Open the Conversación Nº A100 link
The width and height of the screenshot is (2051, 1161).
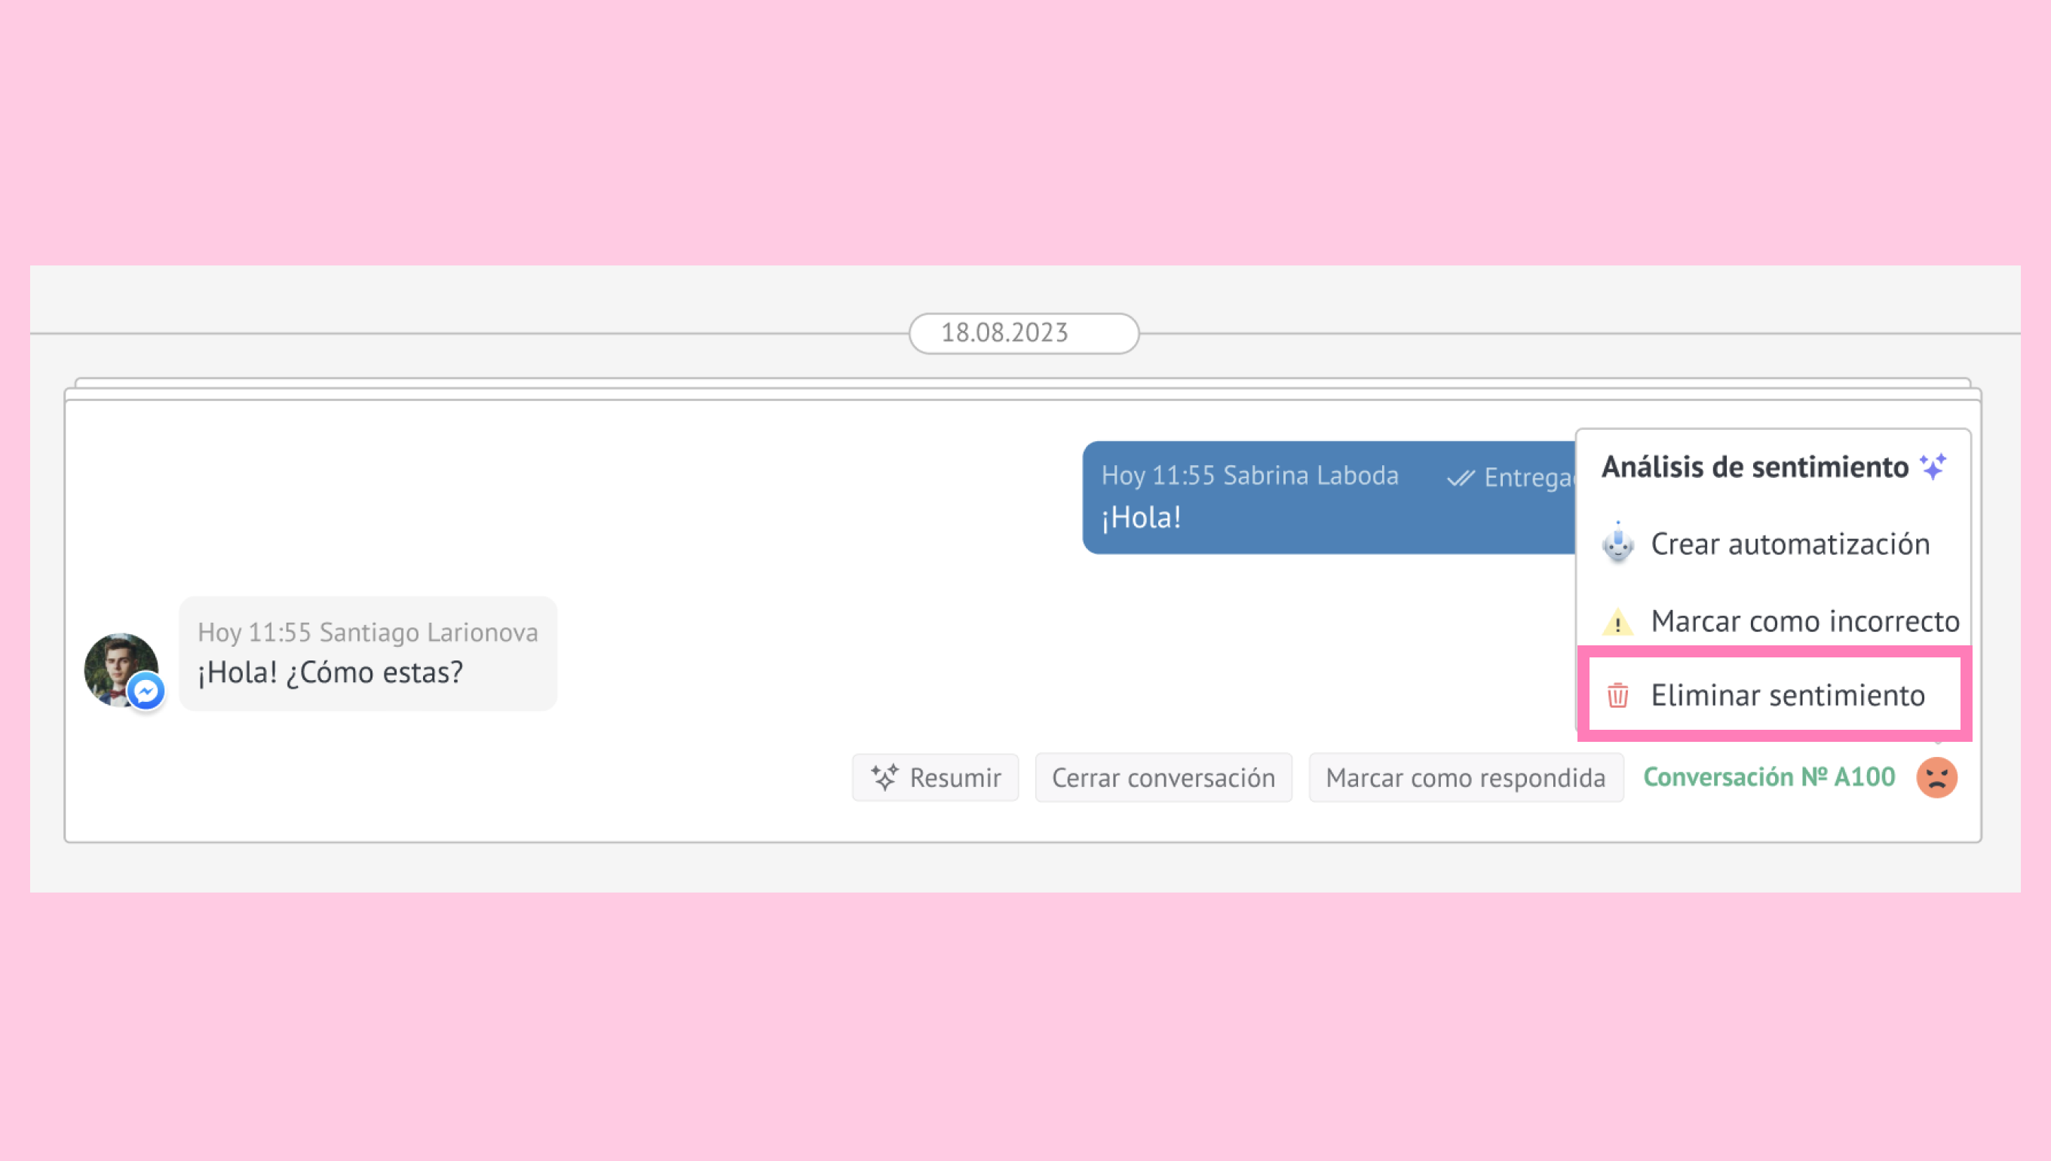pyautogui.click(x=1769, y=777)
